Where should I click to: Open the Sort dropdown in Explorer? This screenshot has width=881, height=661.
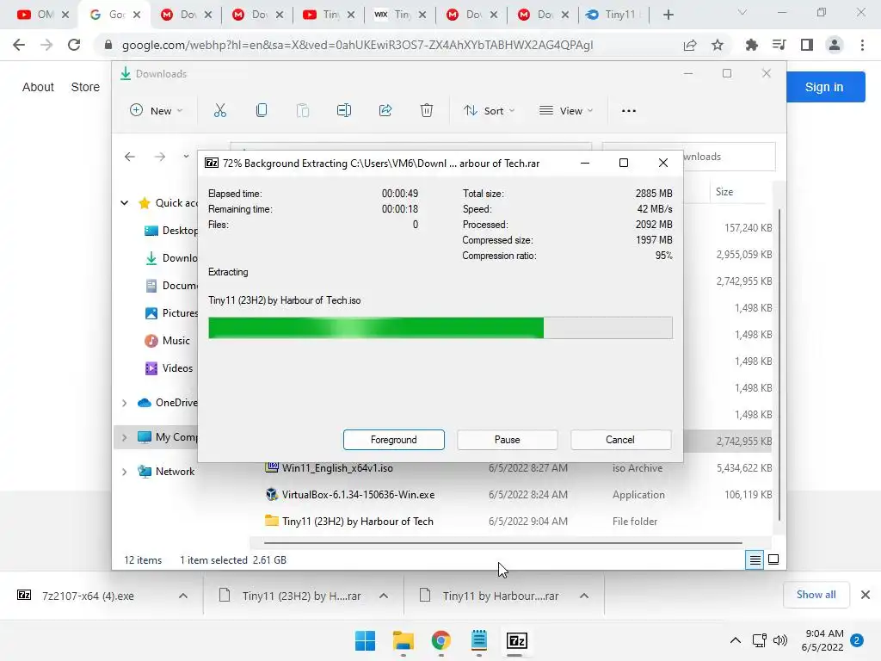click(489, 111)
